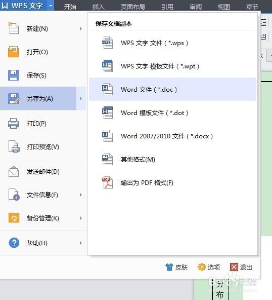Click the File Info document icon
Image resolution: width=272 pixels, height=300 pixels.
tap(14, 195)
